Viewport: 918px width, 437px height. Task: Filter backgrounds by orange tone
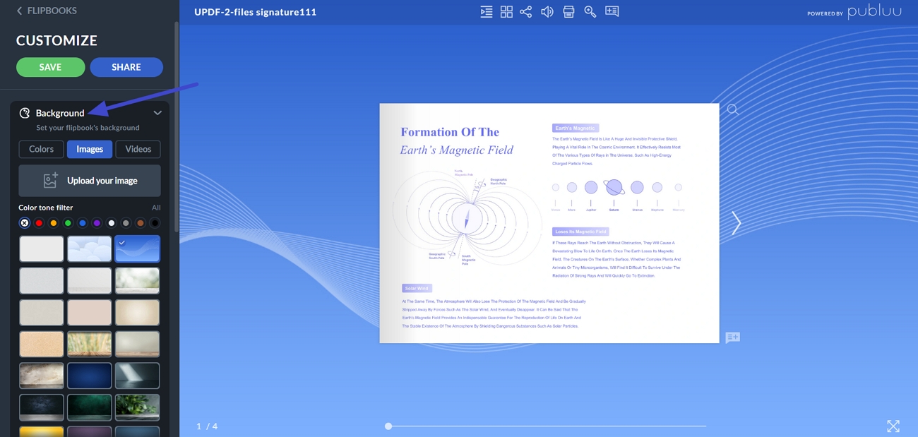click(54, 223)
